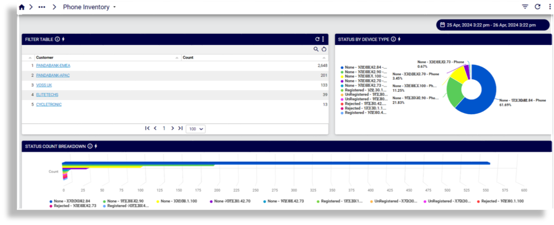
Task: Toggle yellow None legend entry in pie legend
Action: 364,76
